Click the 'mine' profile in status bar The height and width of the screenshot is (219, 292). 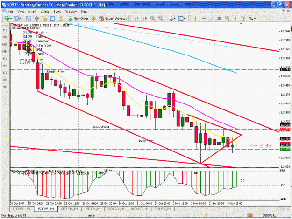click(x=91, y=215)
